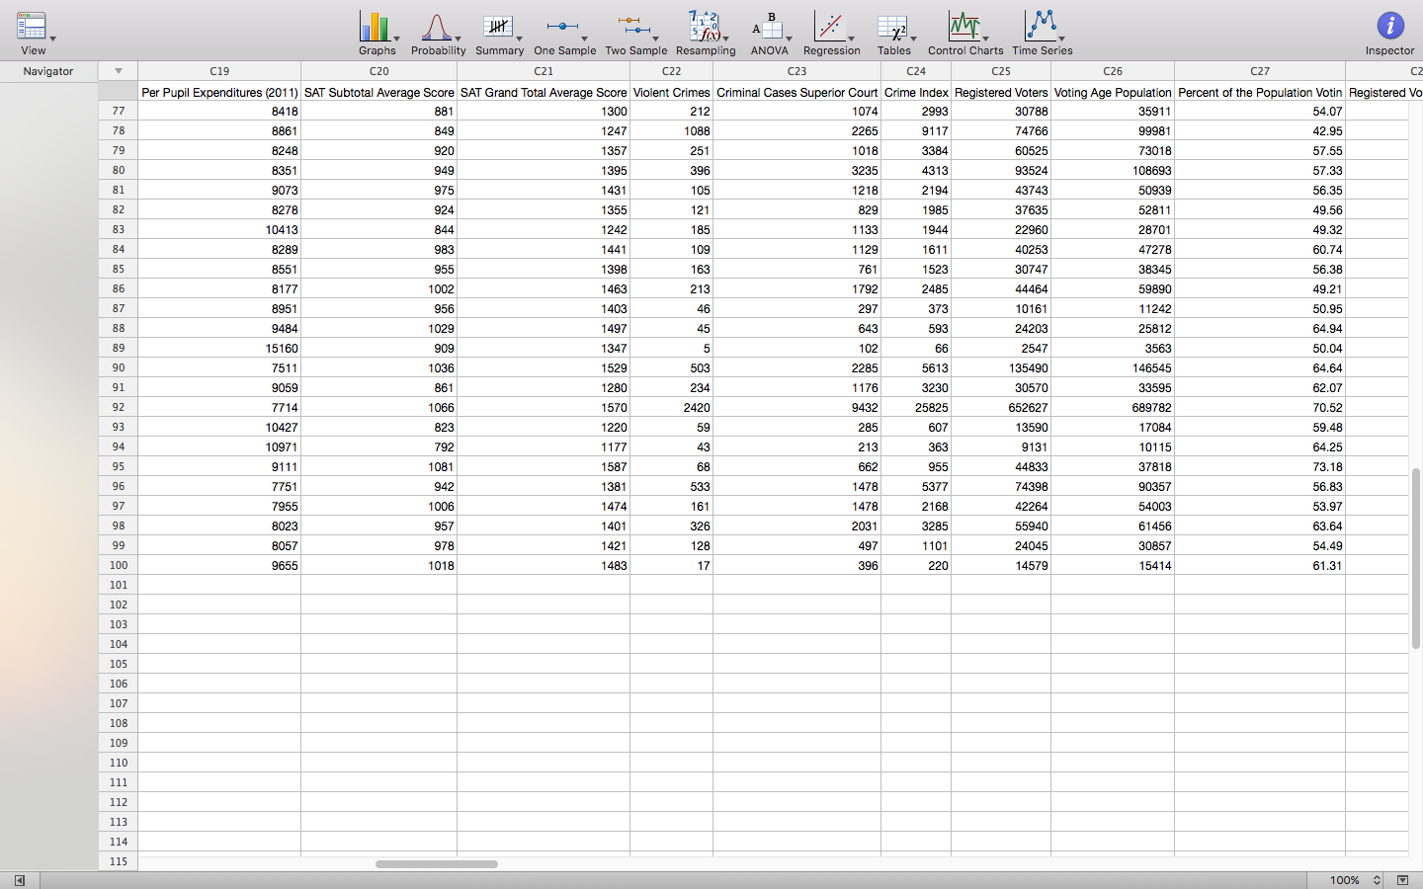Select the Percent of the Population Voting name cell
This screenshot has width=1423, height=889.
coord(1260,92)
